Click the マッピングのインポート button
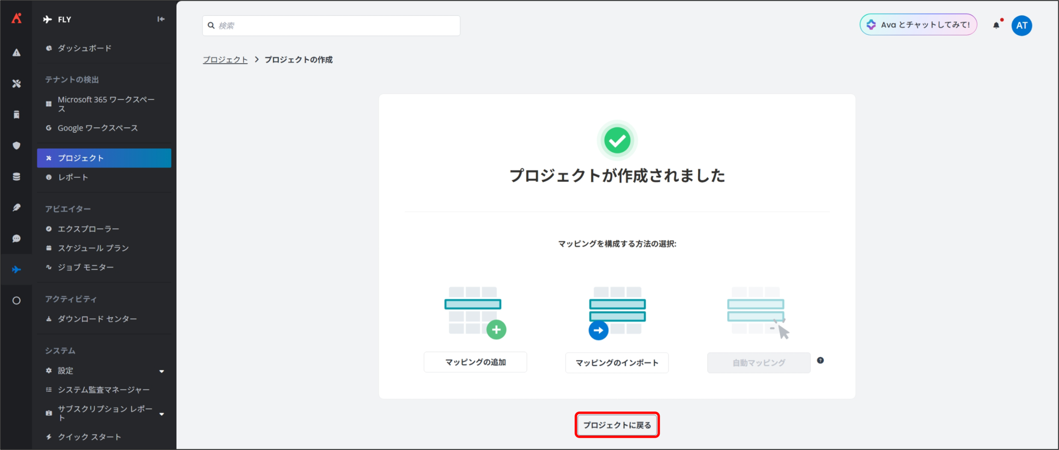 616,363
